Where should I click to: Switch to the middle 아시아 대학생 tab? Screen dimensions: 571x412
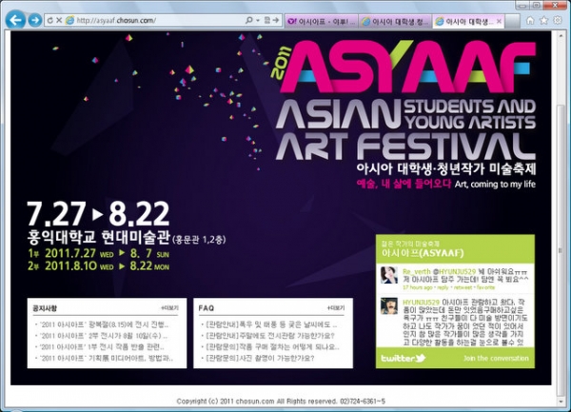point(396,22)
